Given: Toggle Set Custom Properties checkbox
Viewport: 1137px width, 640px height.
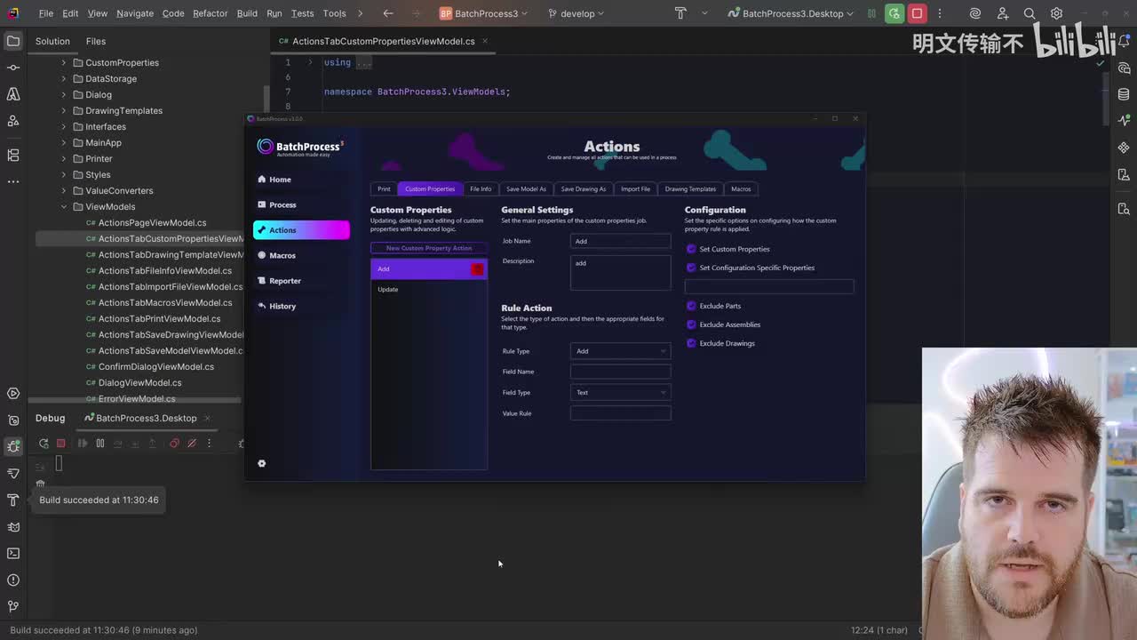Looking at the screenshot, I should tap(691, 249).
